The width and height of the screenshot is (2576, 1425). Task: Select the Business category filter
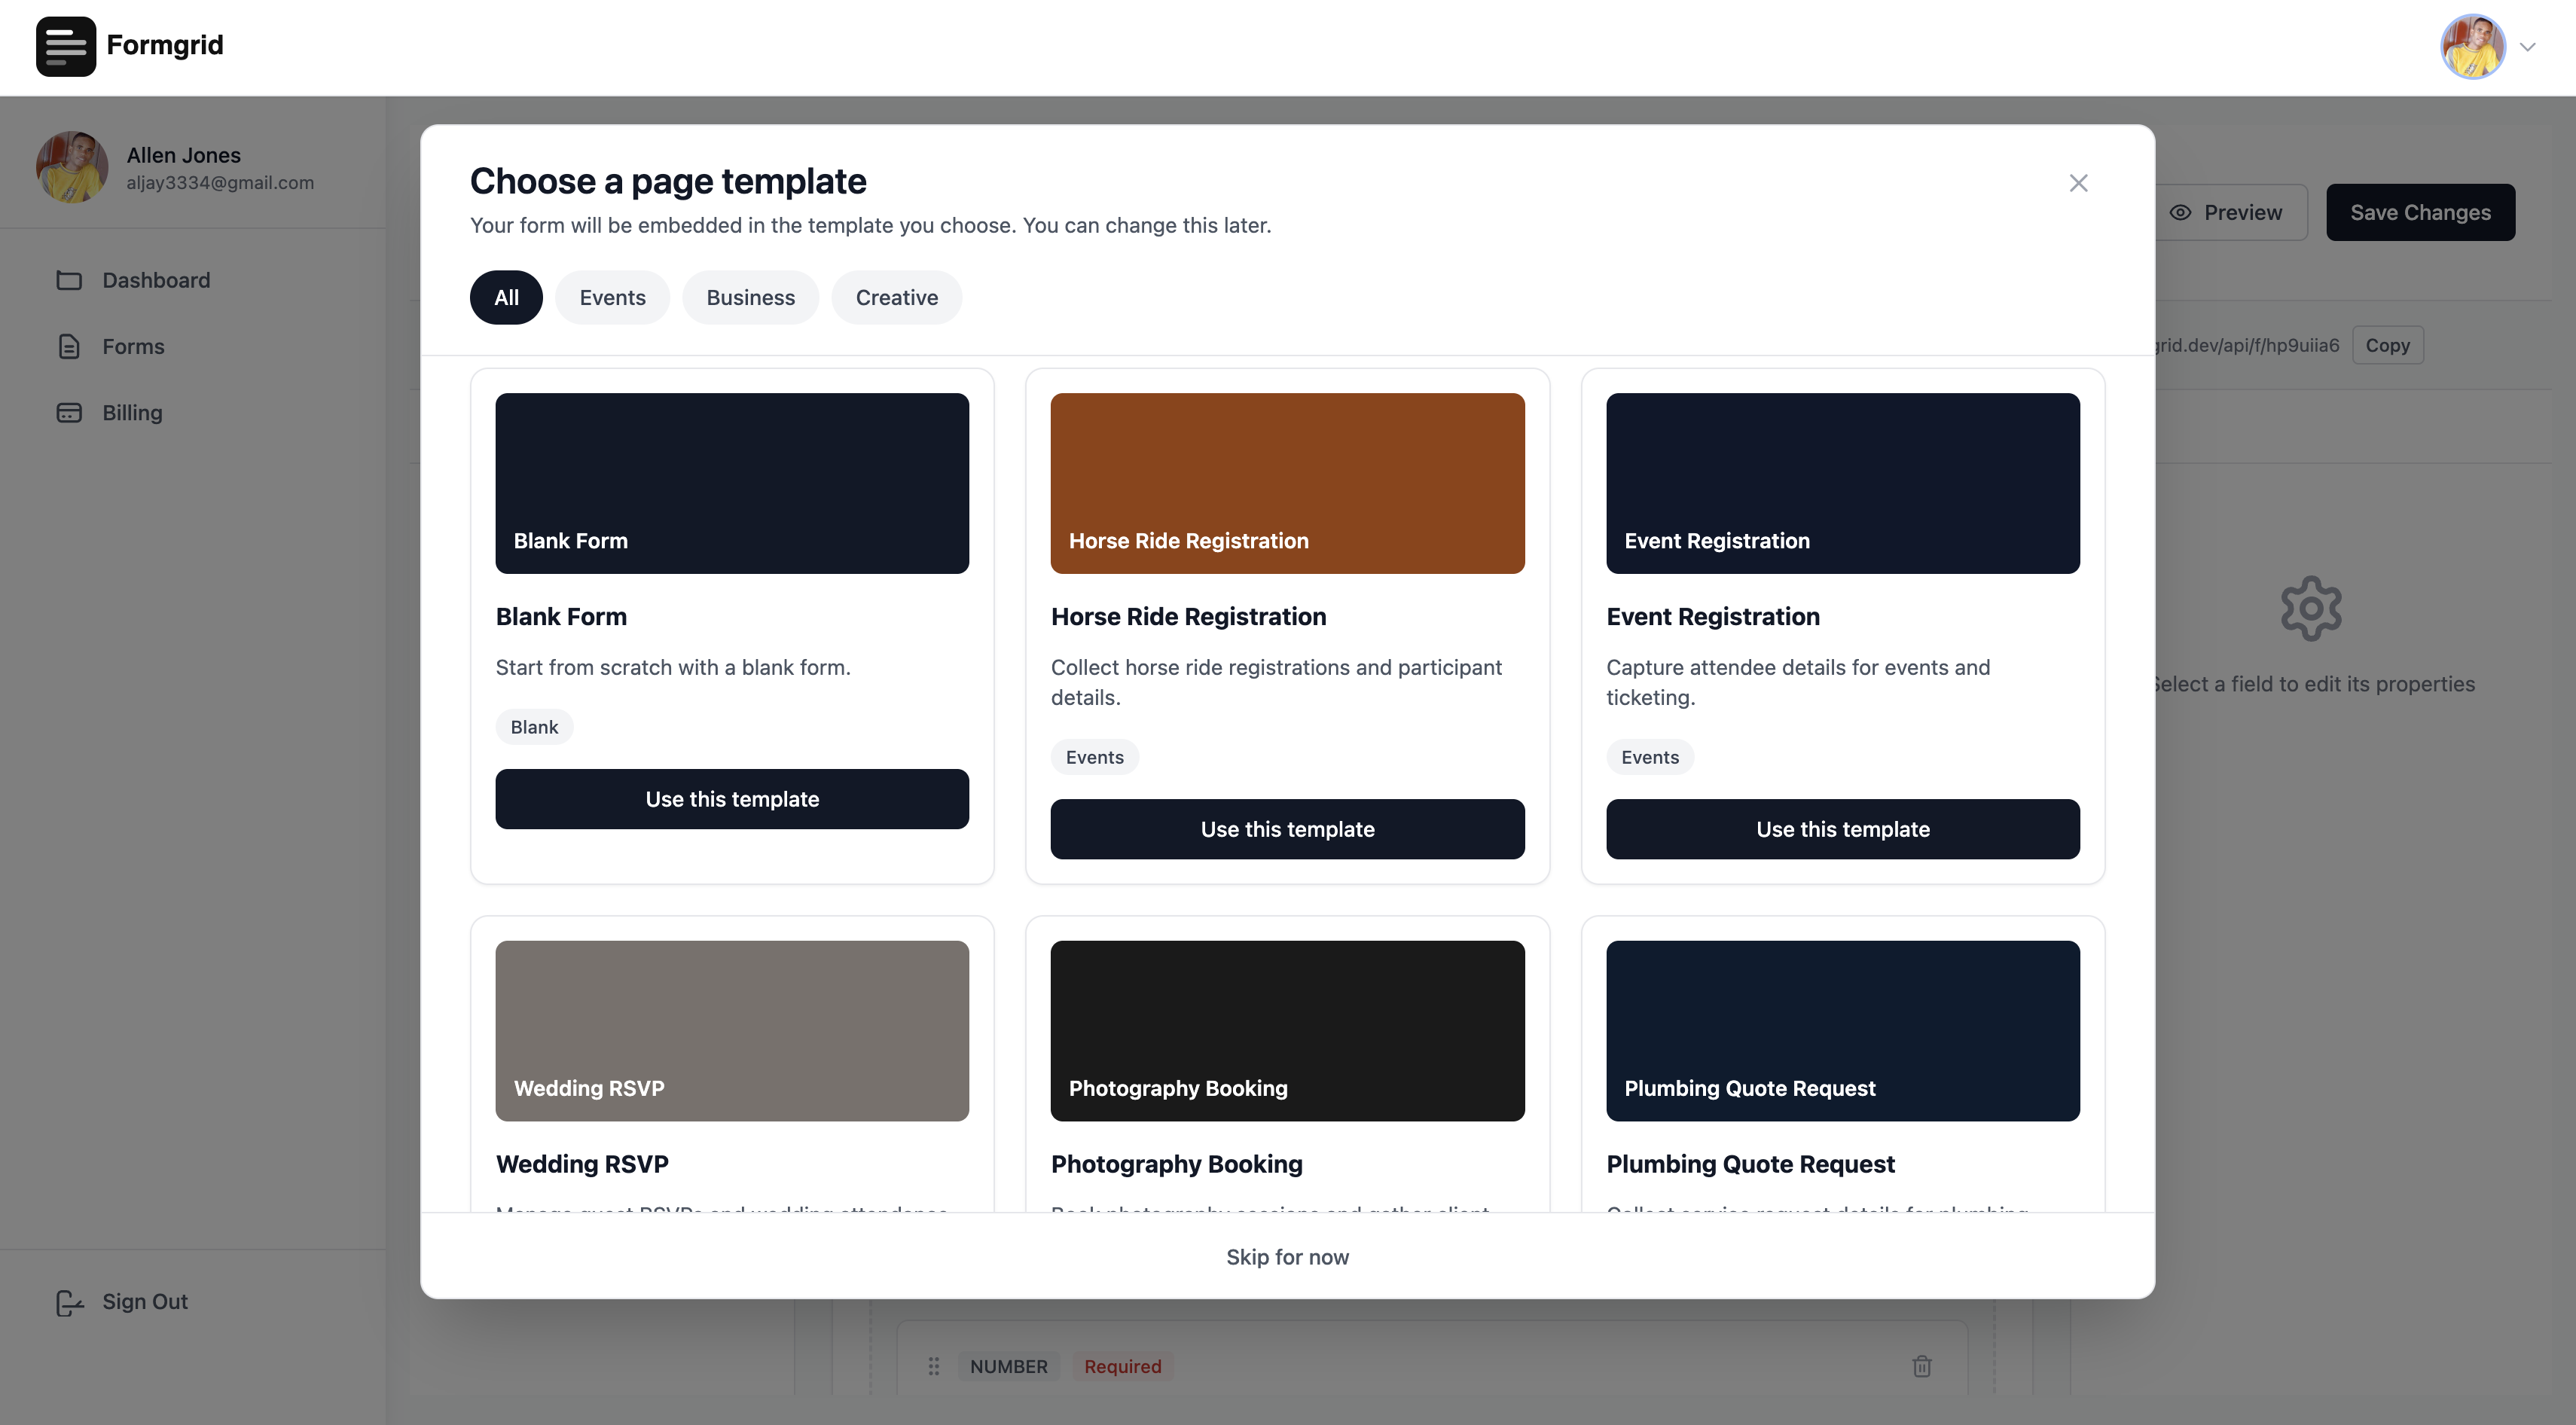(x=750, y=297)
